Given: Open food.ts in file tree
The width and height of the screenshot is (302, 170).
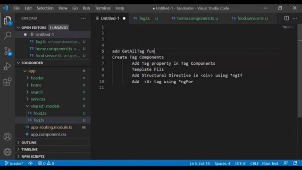Looking at the screenshot, I should (x=53, y=113).
